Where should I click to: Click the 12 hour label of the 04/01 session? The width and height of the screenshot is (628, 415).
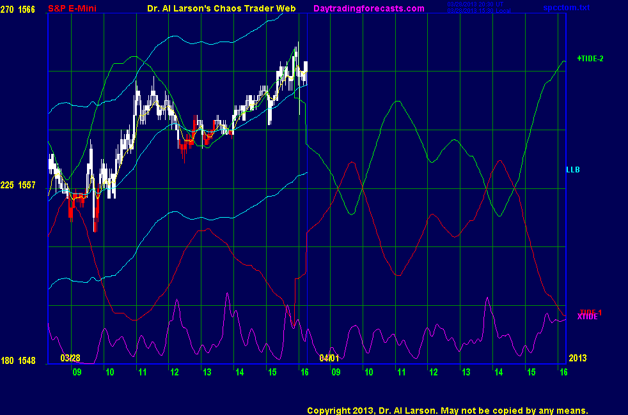coord(434,372)
